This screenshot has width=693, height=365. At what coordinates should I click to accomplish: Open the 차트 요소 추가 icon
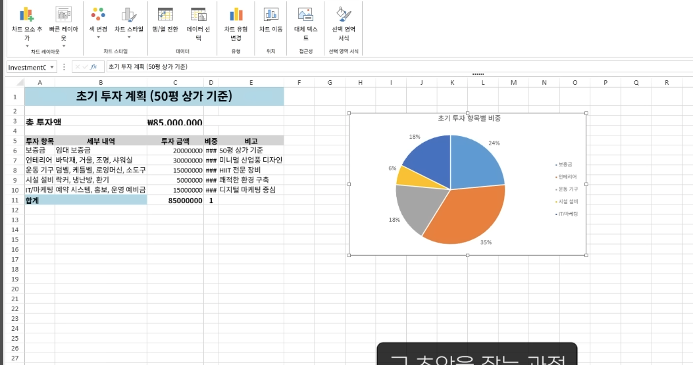coord(26,14)
